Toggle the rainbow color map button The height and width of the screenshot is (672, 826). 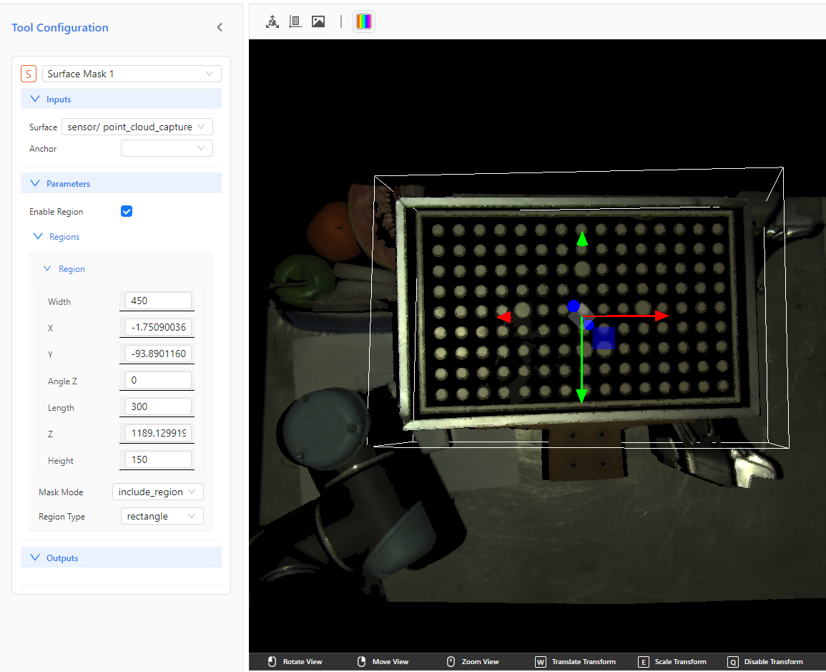coord(364,21)
